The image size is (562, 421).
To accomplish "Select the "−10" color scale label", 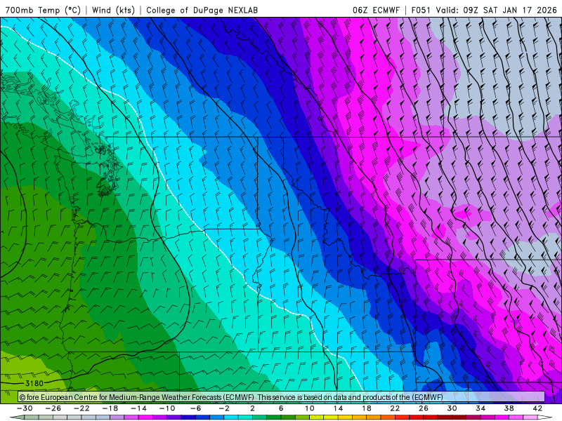I will coord(166,408).
